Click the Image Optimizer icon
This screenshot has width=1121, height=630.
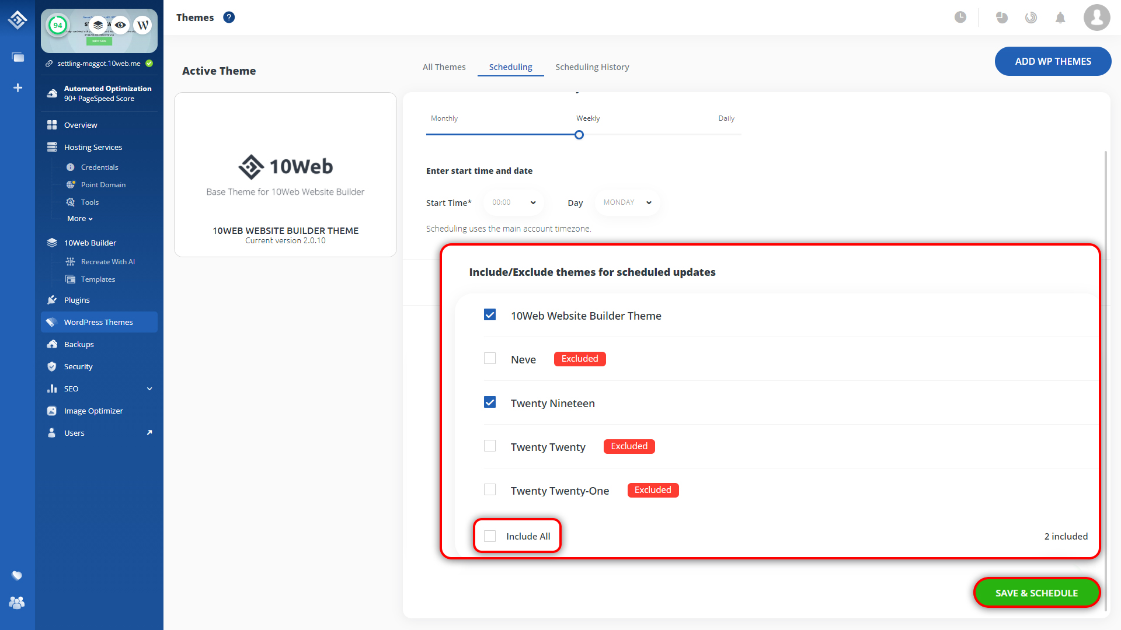coord(52,411)
